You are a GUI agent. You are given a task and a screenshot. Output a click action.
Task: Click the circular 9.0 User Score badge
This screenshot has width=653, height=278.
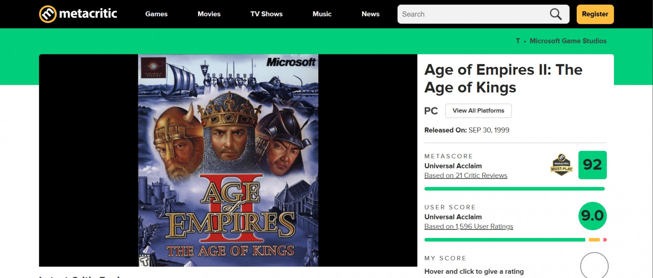(x=592, y=216)
